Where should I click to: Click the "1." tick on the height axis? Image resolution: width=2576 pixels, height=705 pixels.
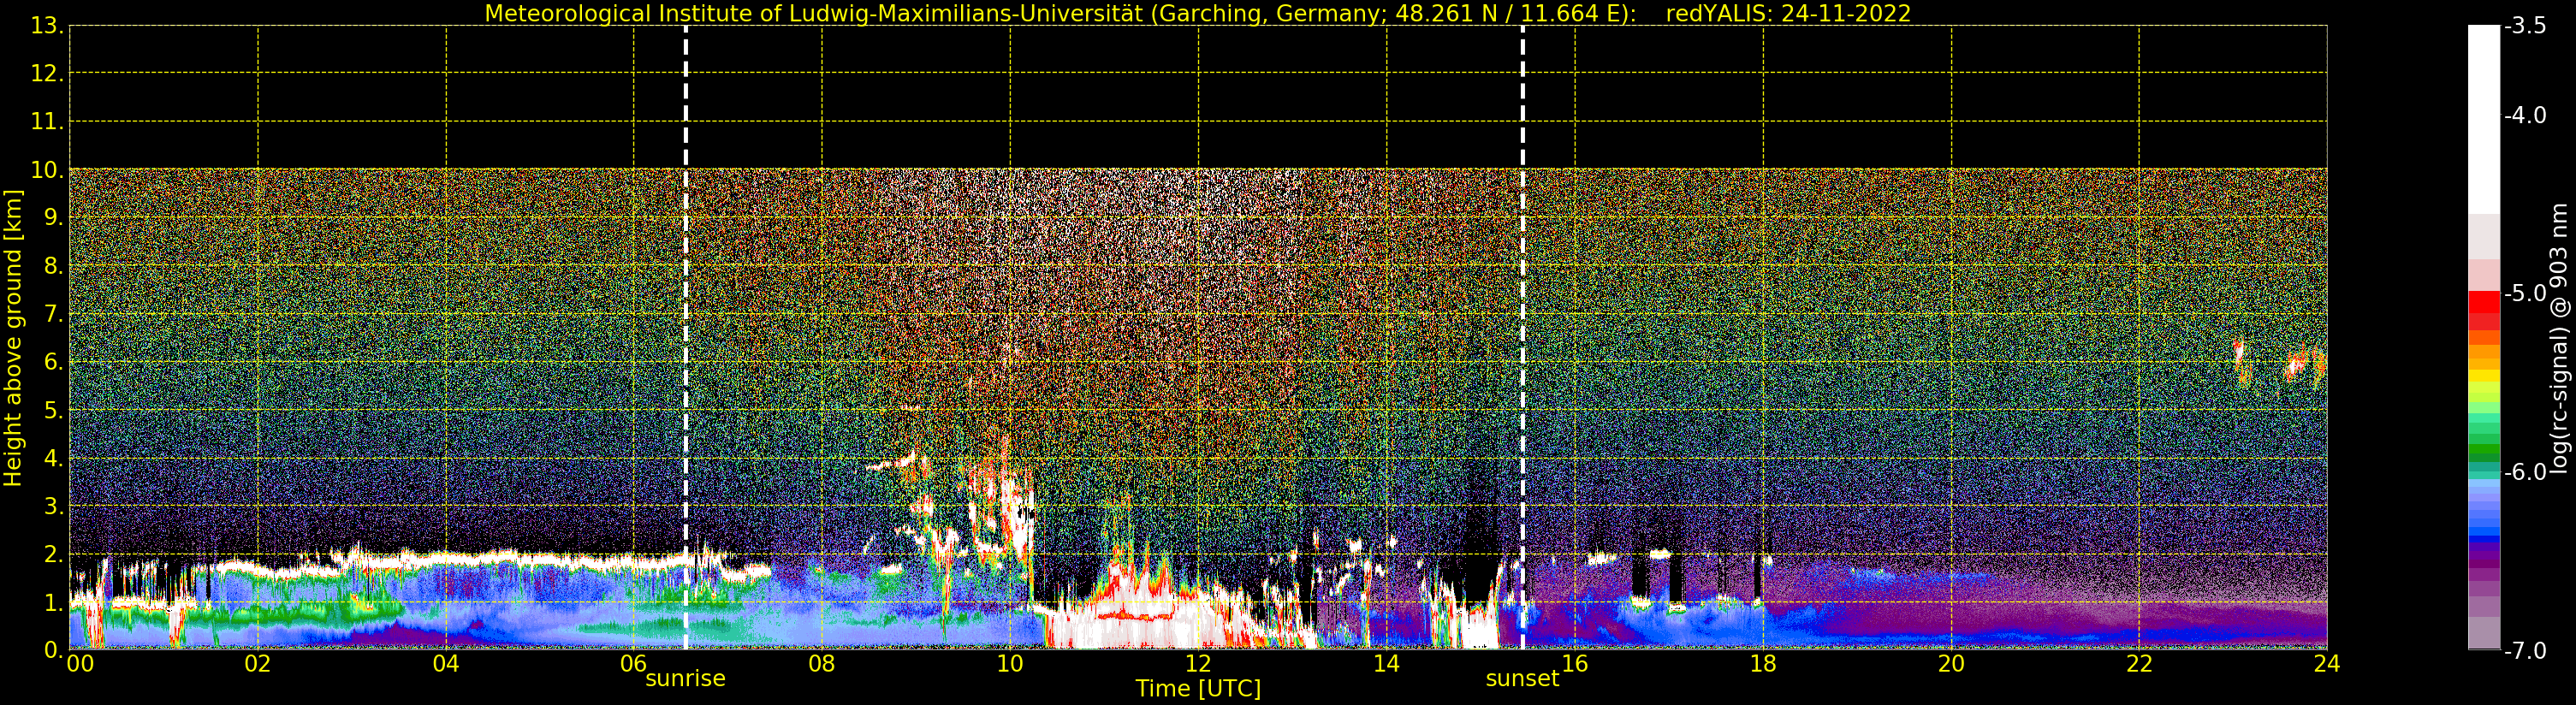click(x=54, y=603)
